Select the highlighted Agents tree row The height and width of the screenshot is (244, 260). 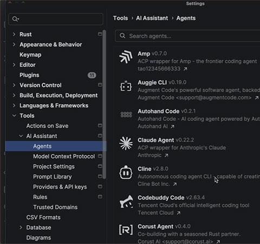click(x=56, y=146)
